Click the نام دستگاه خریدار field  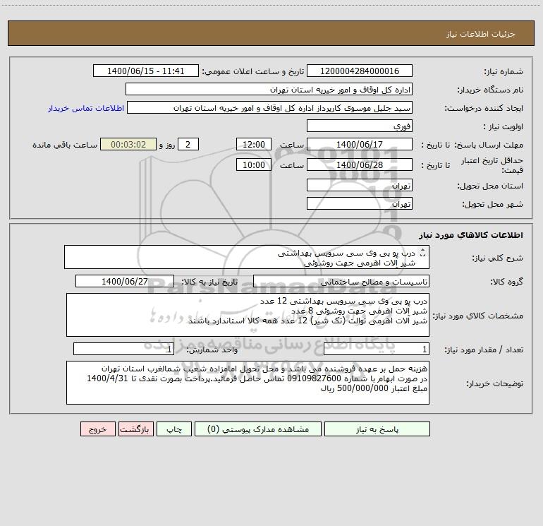(269, 89)
